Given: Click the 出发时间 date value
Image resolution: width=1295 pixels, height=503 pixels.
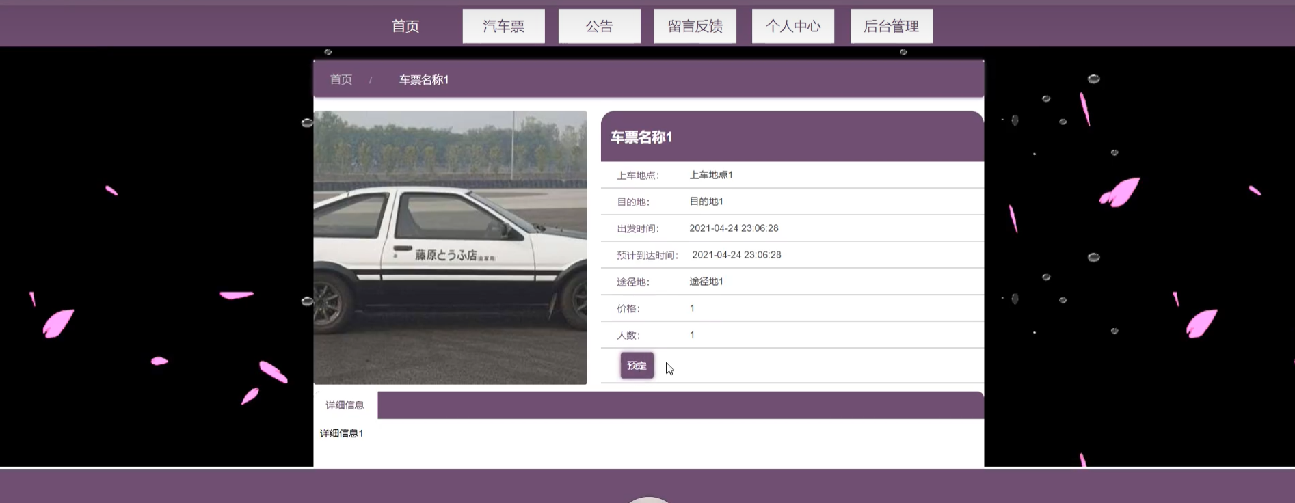Looking at the screenshot, I should pos(734,228).
